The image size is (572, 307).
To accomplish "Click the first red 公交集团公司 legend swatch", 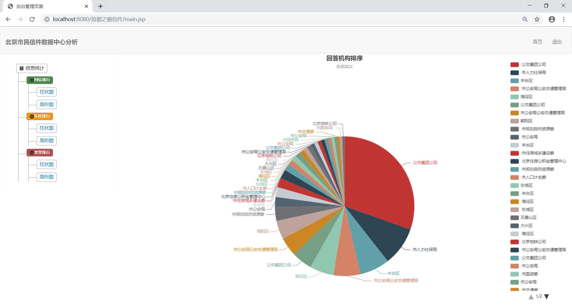I will click(x=515, y=65).
